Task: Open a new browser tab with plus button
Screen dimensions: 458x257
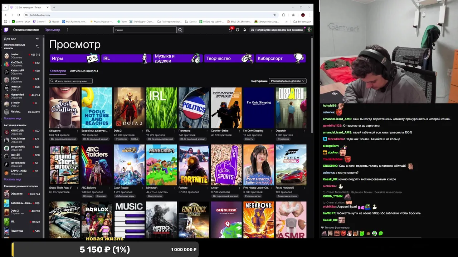Action: (x=54, y=7)
